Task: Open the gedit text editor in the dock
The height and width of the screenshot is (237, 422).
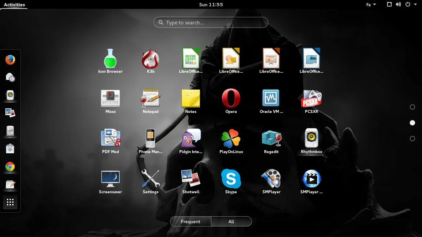Action: coord(10,185)
